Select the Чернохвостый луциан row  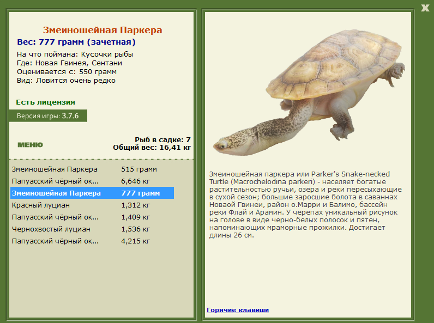(x=92, y=229)
